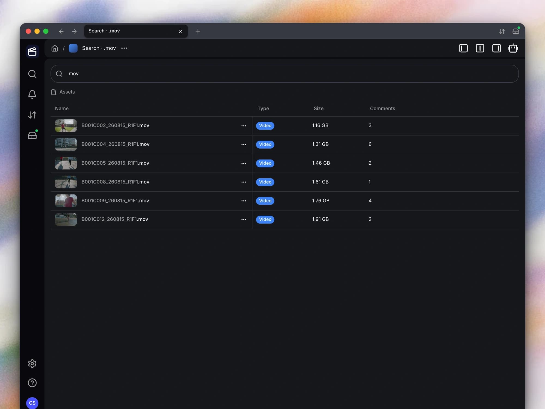The height and width of the screenshot is (409, 545).
Task: Go to home via breadcrumb icon
Action: point(55,48)
